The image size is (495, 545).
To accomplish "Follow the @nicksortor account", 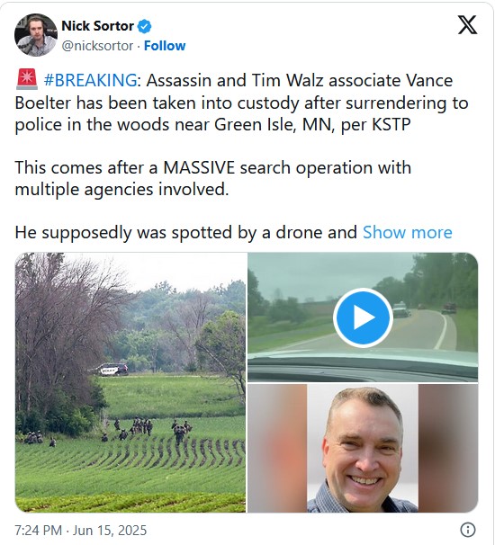I will click(x=165, y=46).
